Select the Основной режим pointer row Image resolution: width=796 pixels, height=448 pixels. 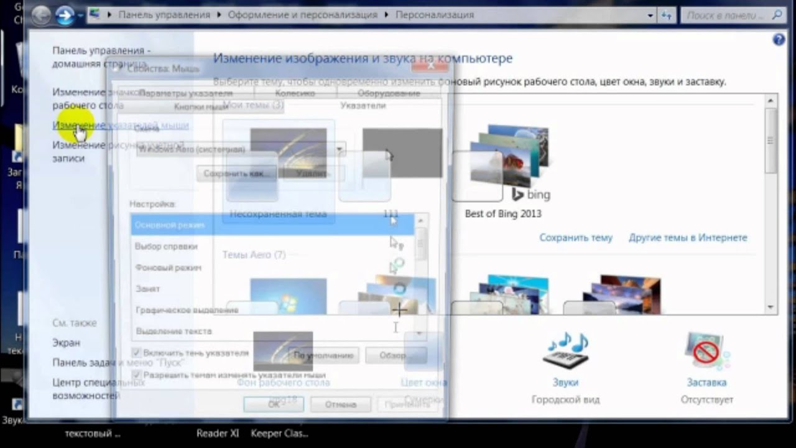click(x=272, y=225)
